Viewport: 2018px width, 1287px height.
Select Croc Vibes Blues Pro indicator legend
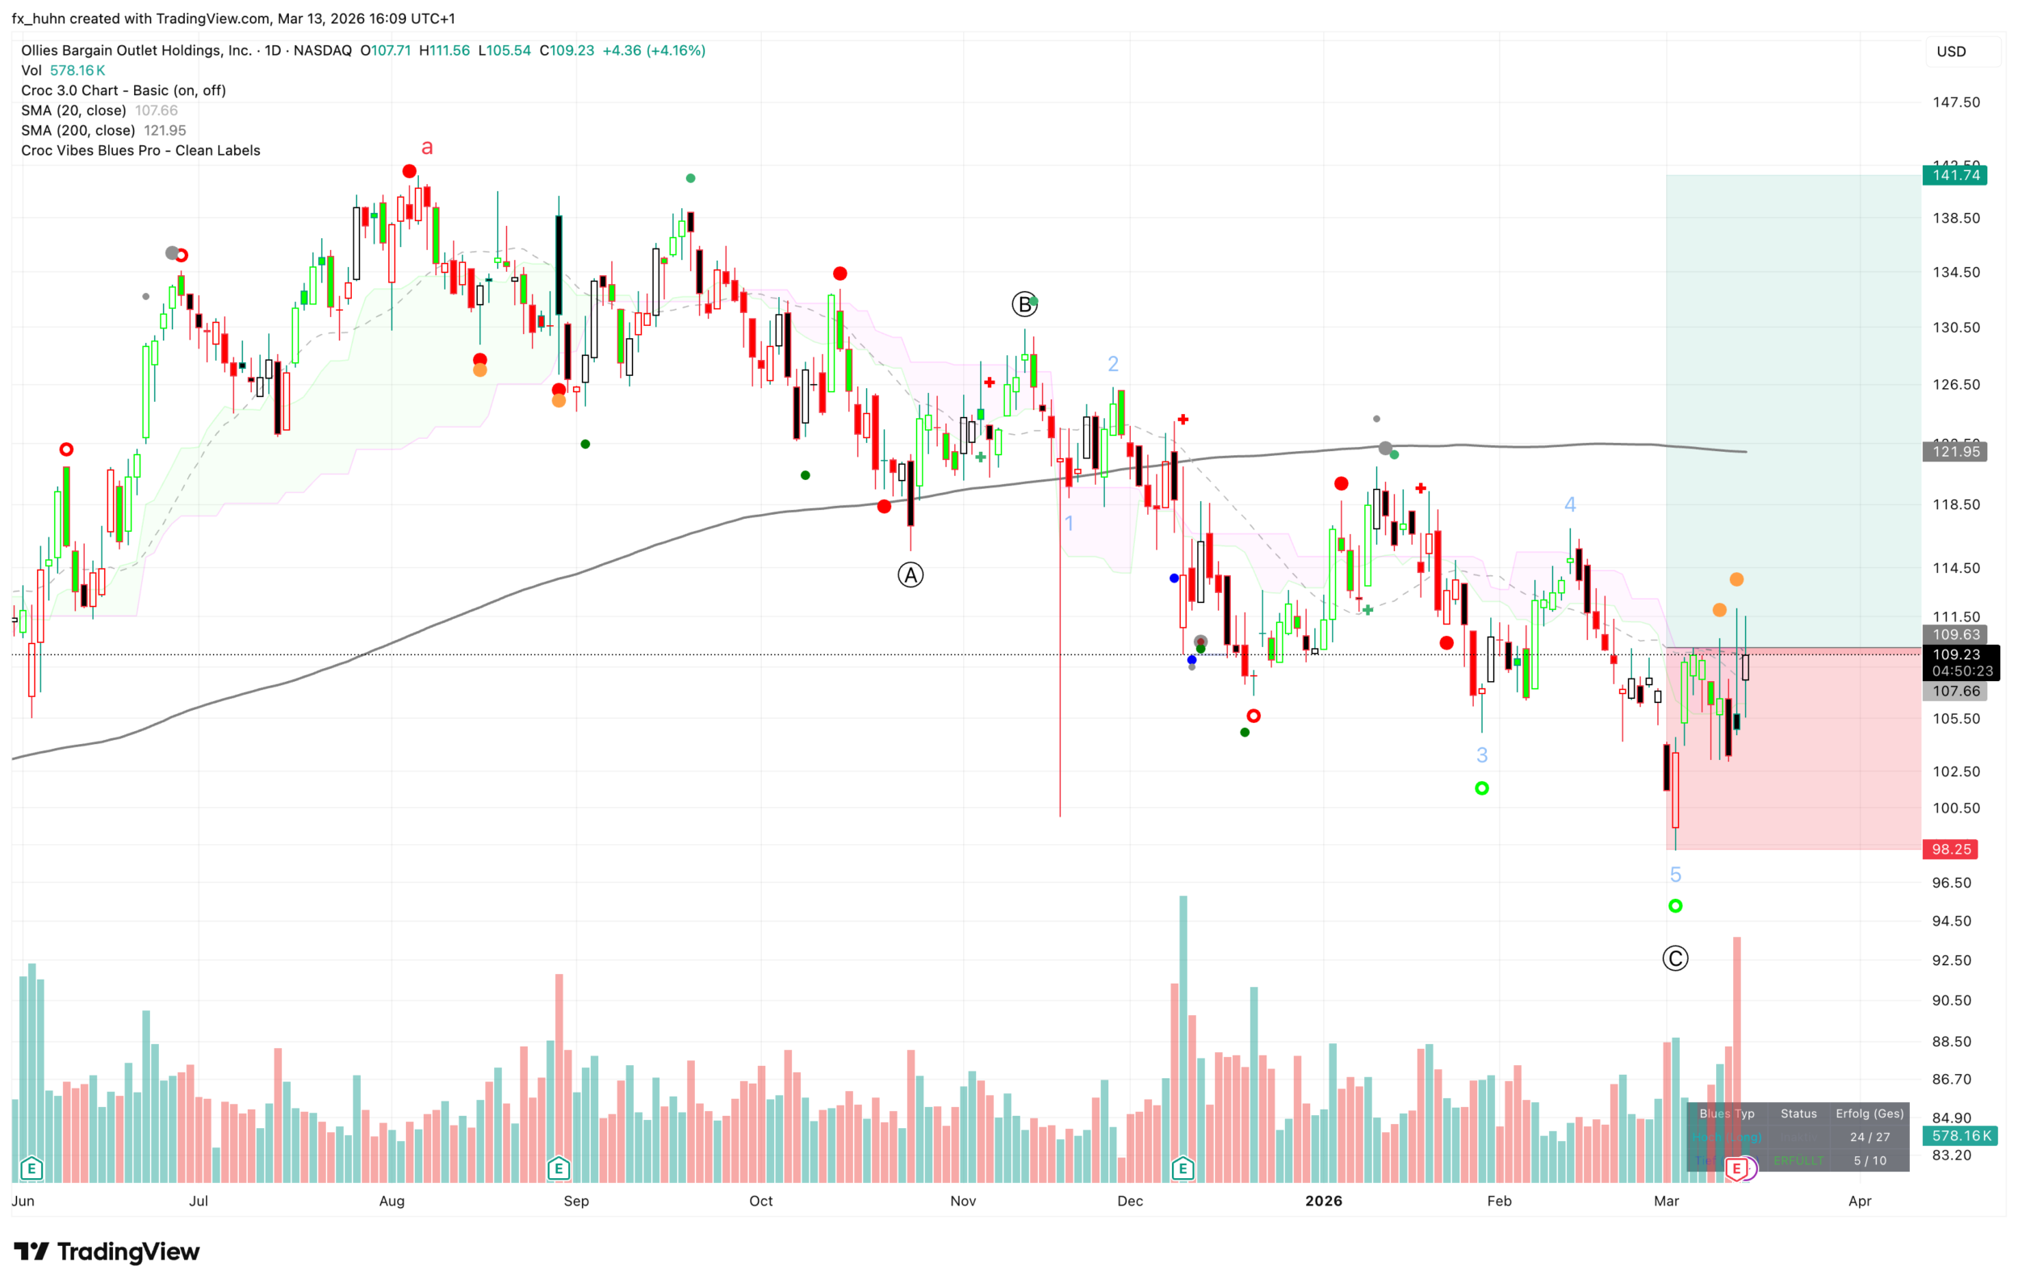140,151
